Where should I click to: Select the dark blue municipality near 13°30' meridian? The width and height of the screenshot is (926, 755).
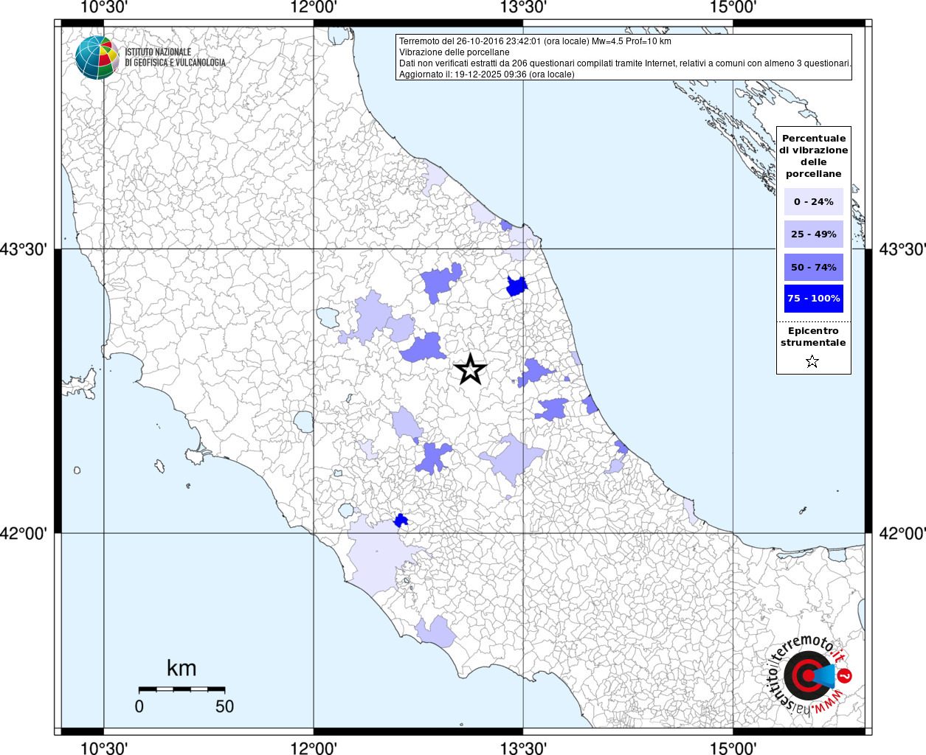coord(516,286)
